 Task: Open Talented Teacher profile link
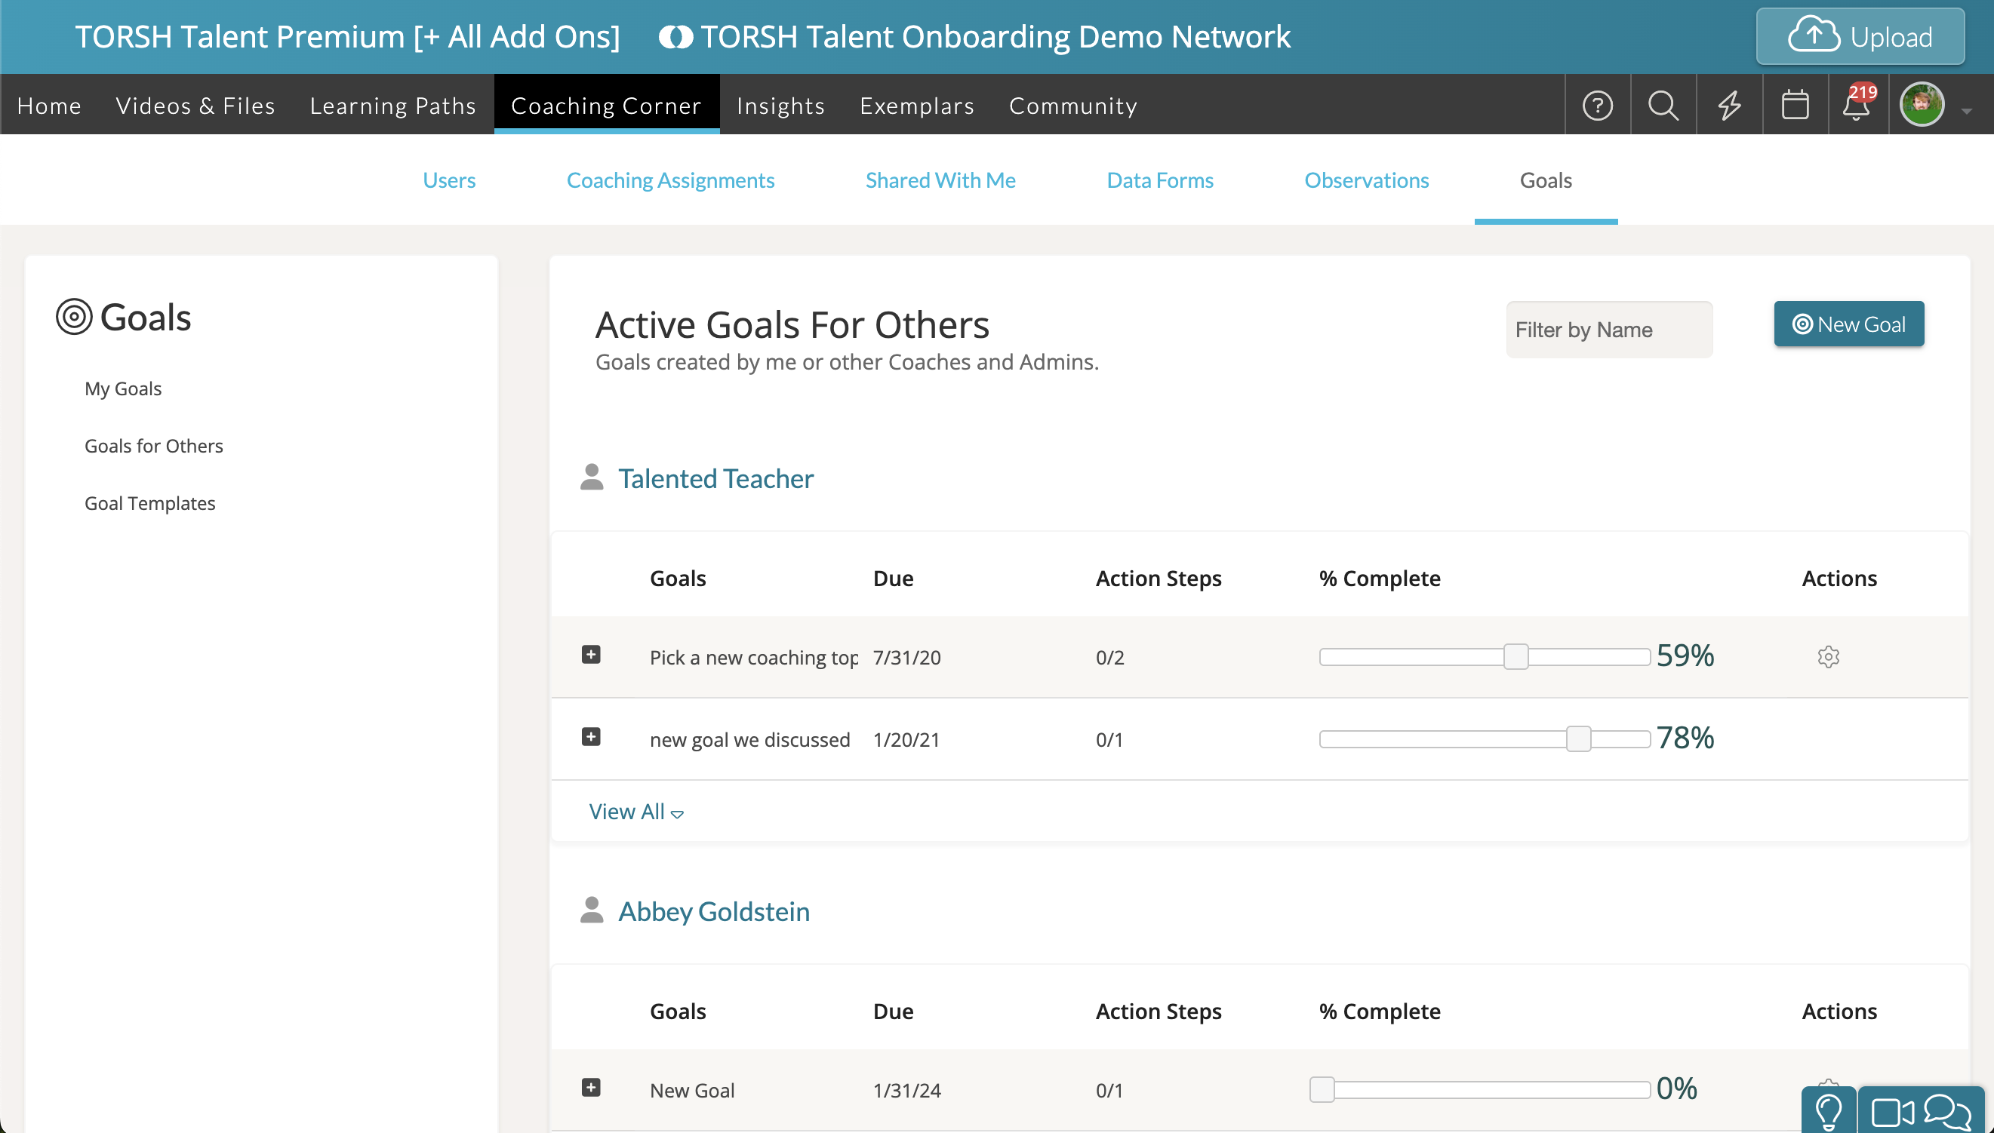click(x=715, y=477)
